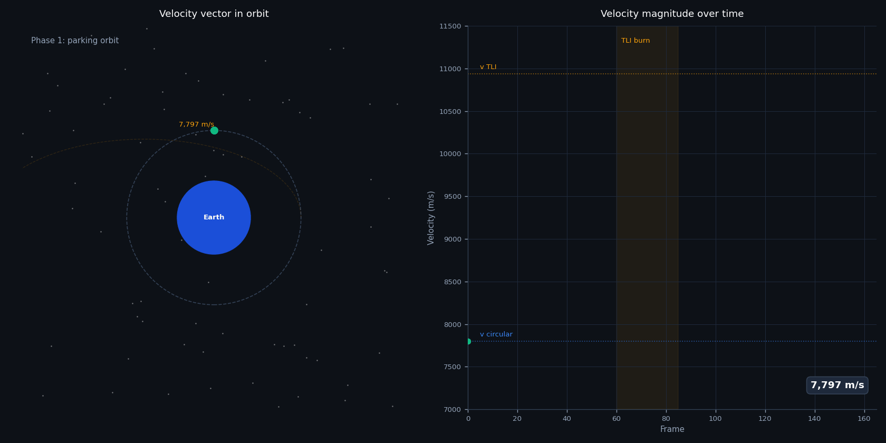Click the 7500 velocity tick label

[x=451, y=367]
